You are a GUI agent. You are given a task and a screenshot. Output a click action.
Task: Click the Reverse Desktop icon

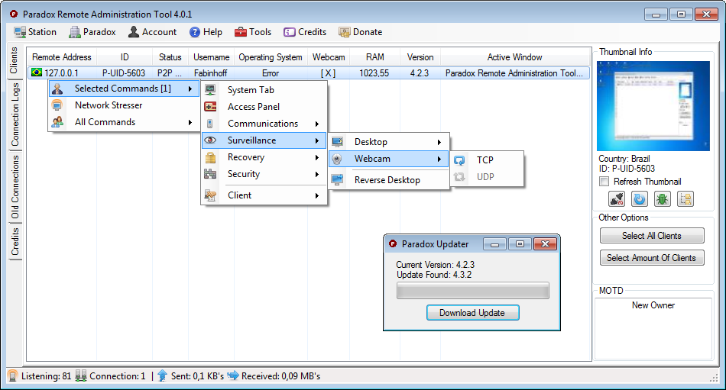coord(338,180)
